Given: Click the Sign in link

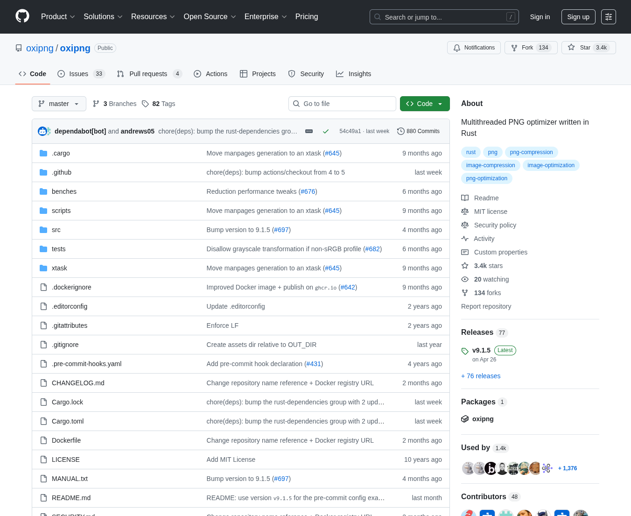Looking at the screenshot, I should point(540,17).
